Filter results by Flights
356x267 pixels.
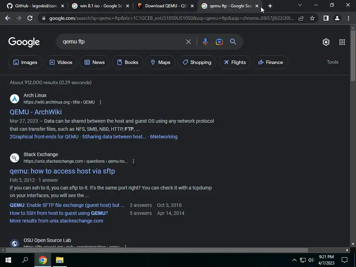click(x=235, y=62)
